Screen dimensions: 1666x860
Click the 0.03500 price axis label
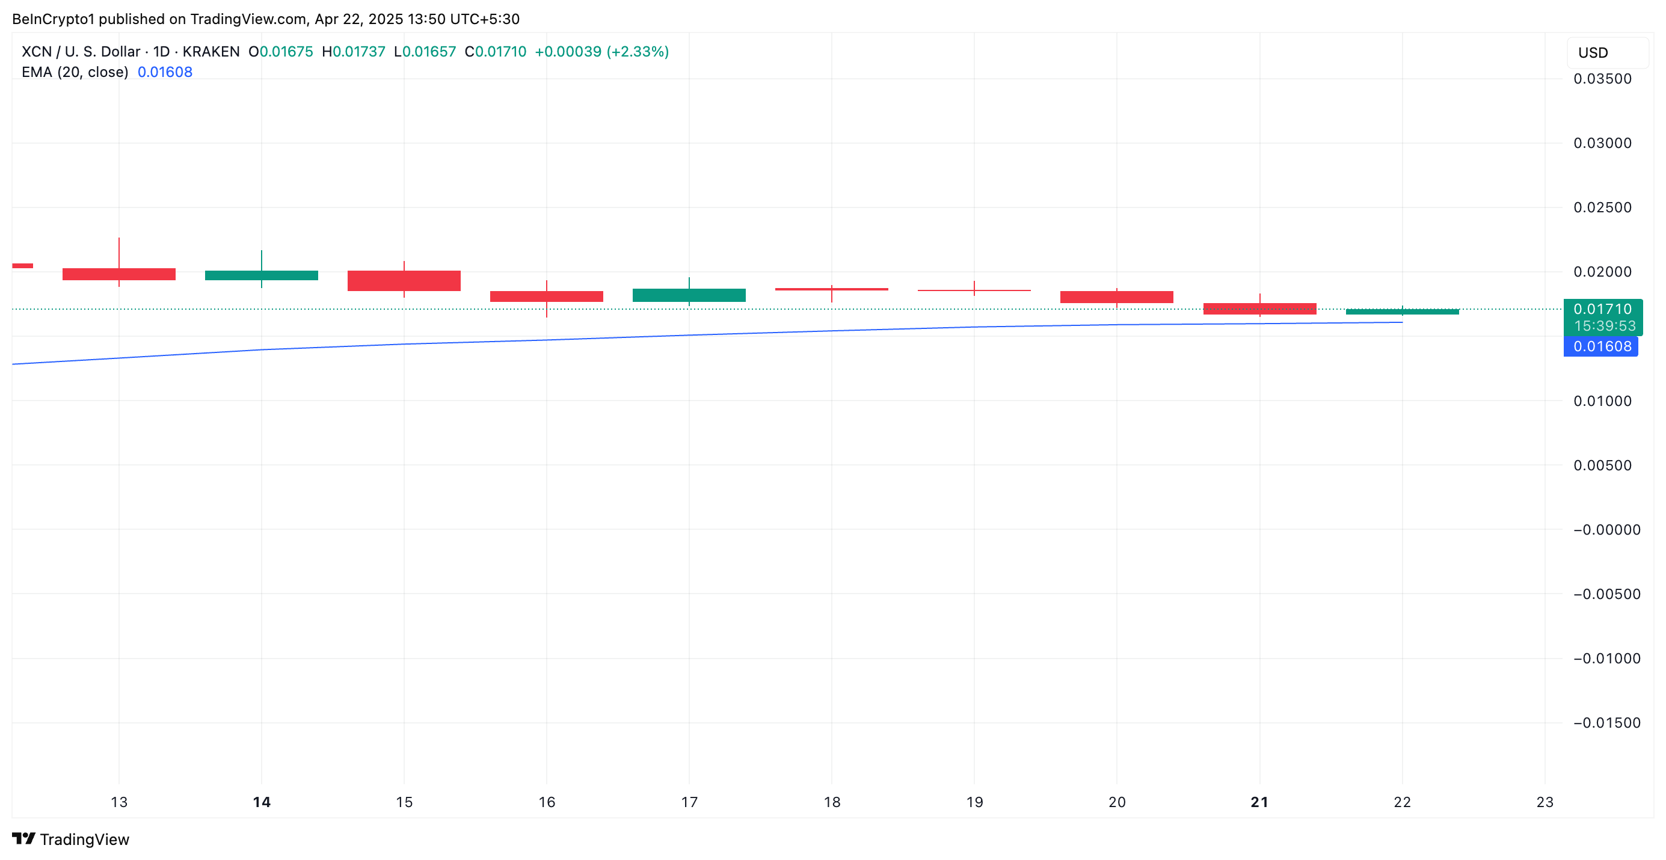tap(1602, 79)
